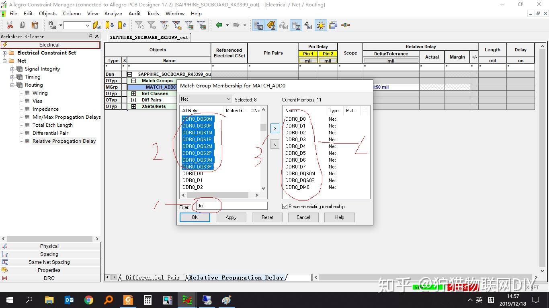Collapse the Match Groups row
Image resolution: width=549 pixels, height=308 pixels.
(x=133, y=81)
